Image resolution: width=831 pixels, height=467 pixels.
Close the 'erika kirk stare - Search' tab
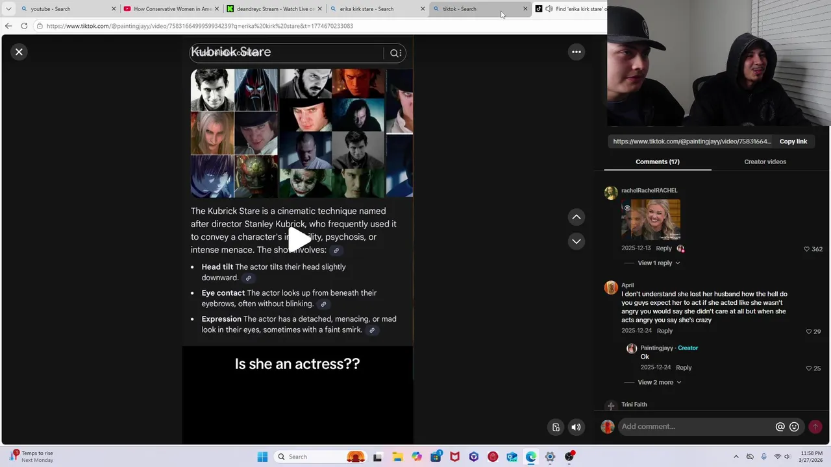423,9
